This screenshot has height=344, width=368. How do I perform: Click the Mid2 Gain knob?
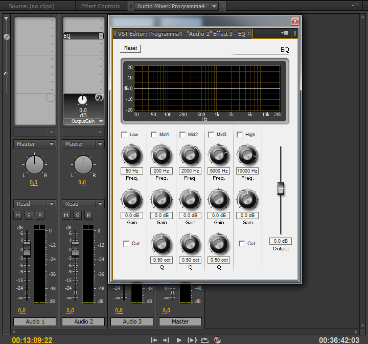point(190,200)
